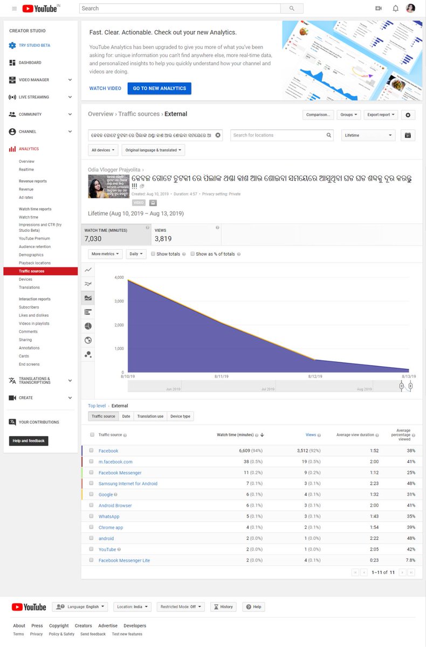
Task: Switch to the Date tab
Action: click(126, 416)
